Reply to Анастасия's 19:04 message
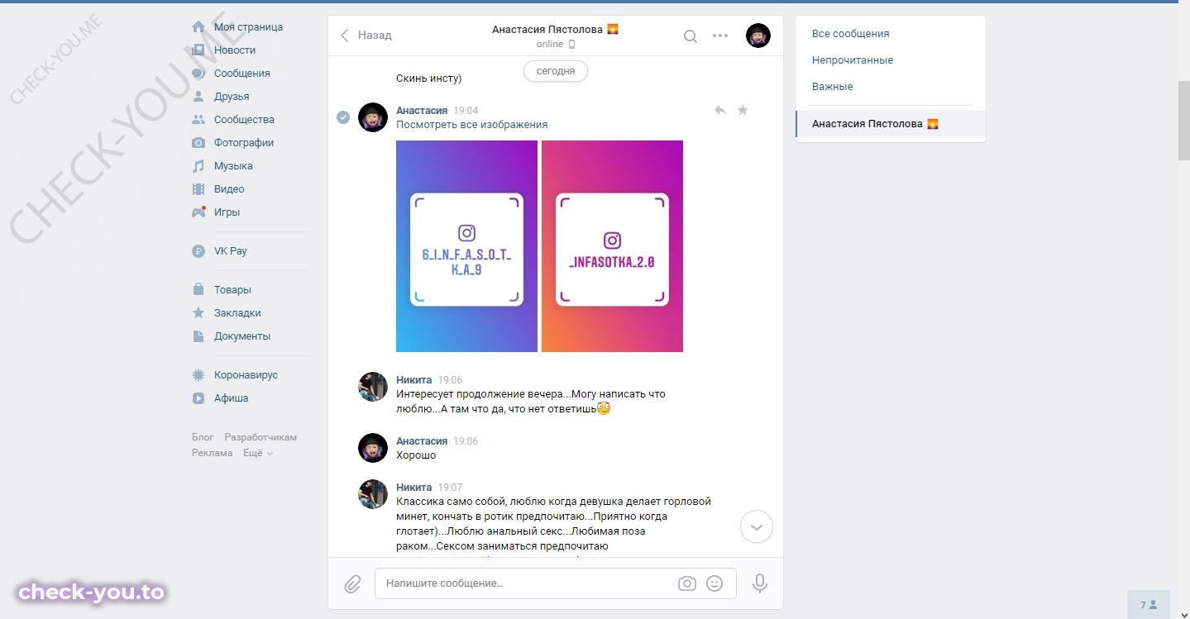The width and height of the screenshot is (1190, 619). 720,110
